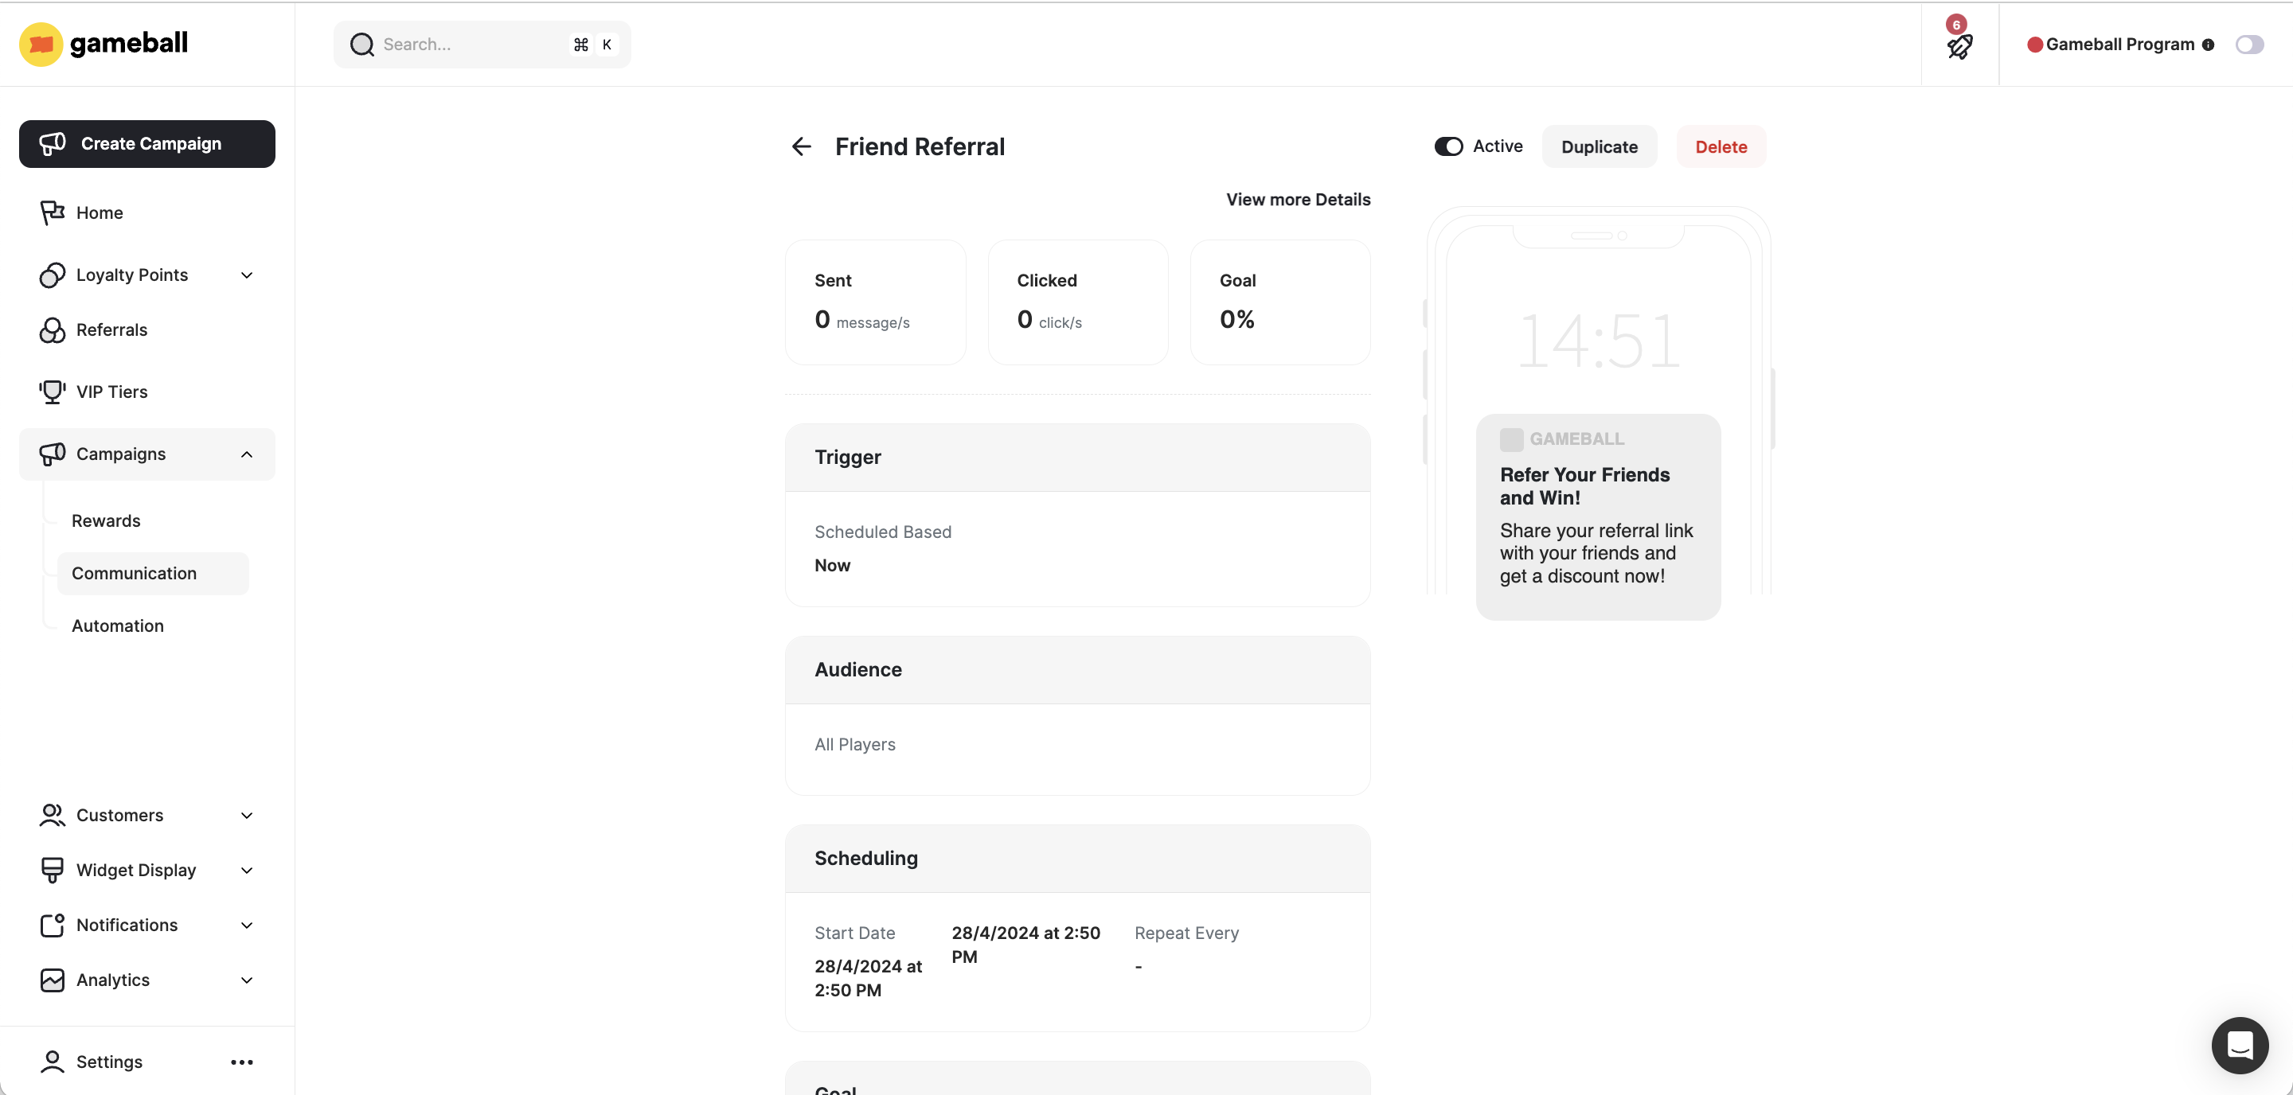Image resolution: width=2293 pixels, height=1095 pixels.
Task: Open the chat support bubble
Action: [2240, 1045]
